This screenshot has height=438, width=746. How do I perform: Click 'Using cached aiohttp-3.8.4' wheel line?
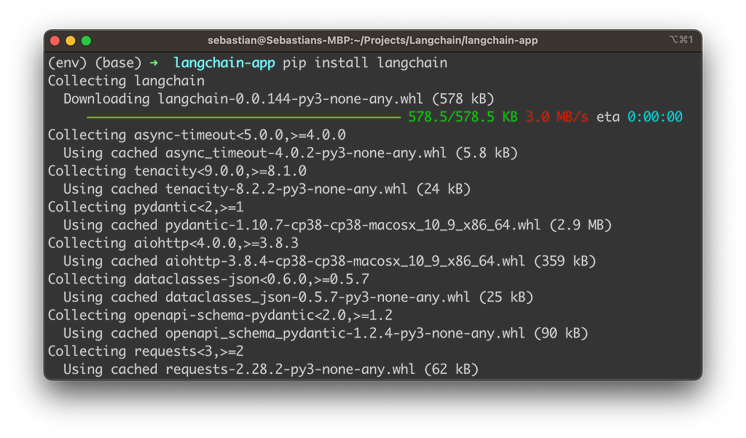click(x=330, y=262)
